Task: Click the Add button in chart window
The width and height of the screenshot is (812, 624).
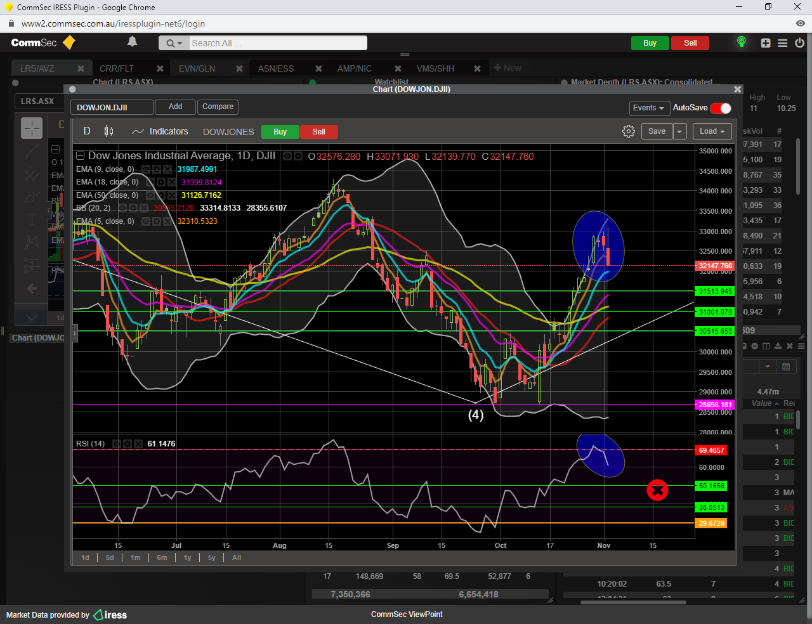Action: click(175, 107)
